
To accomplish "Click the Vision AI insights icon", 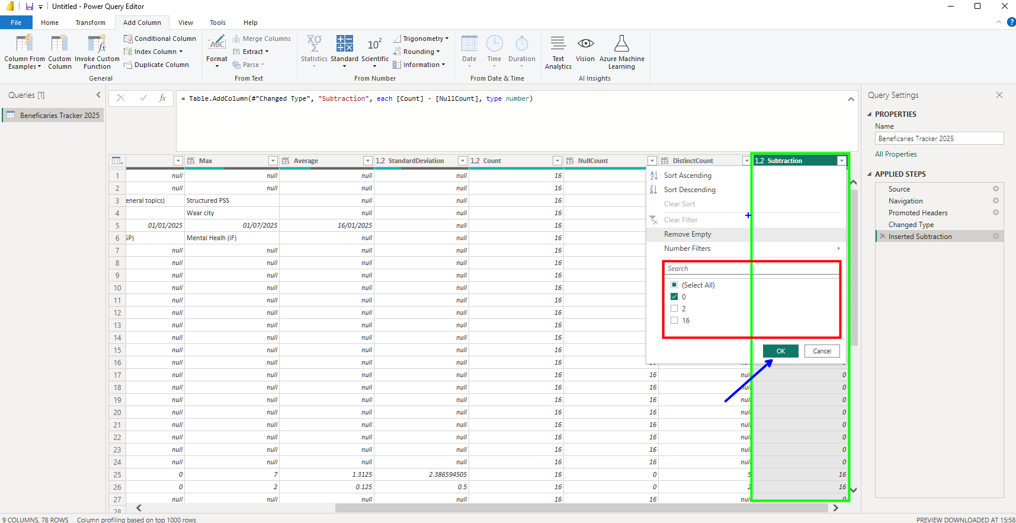I will 585,44.
